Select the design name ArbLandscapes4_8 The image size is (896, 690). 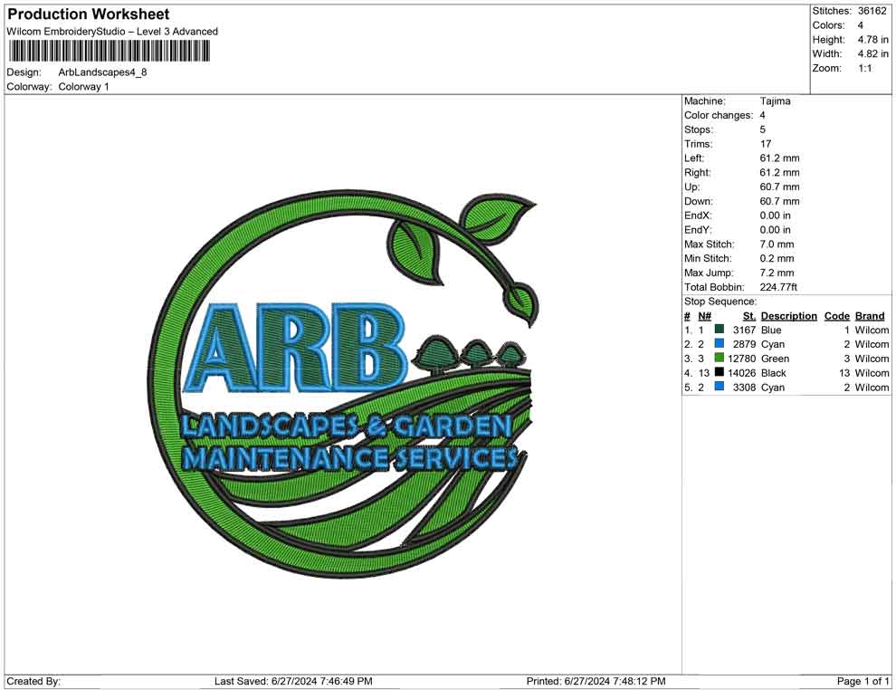pyautogui.click(x=103, y=72)
